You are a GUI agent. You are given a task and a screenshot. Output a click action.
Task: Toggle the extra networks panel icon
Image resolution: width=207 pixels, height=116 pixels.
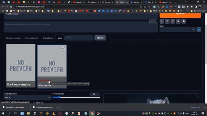pyautogui.click(x=173, y=21)
